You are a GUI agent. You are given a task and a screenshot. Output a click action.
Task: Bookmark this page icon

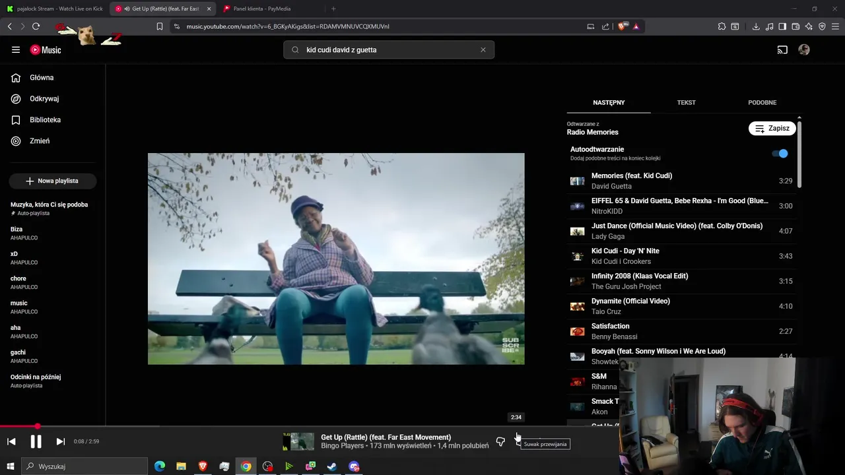coord(160,26)
